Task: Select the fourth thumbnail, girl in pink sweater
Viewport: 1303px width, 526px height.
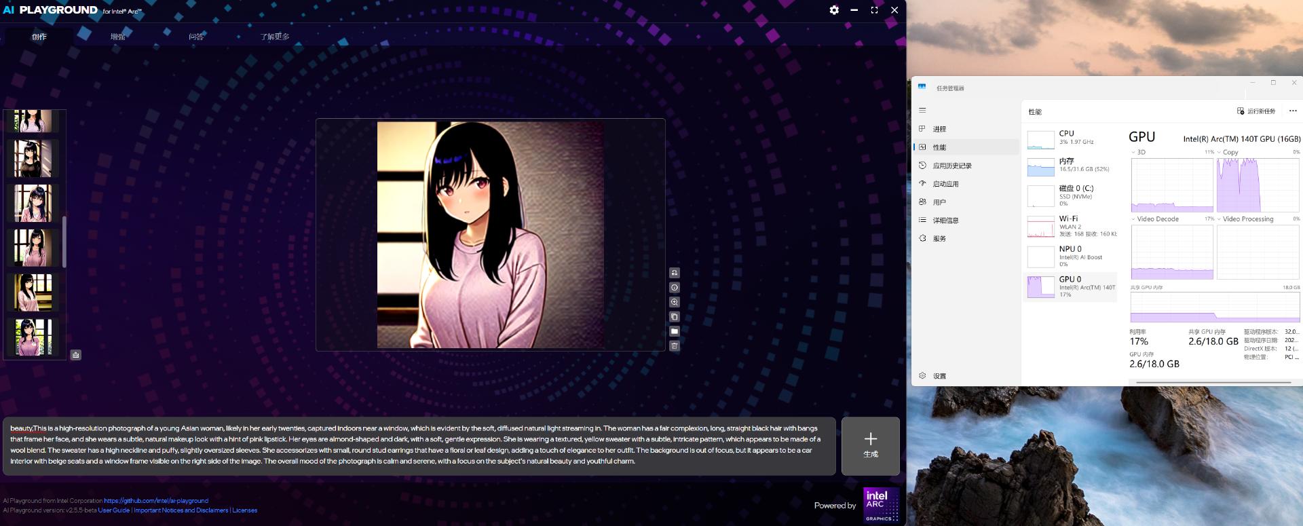Action: click(33, 248)
